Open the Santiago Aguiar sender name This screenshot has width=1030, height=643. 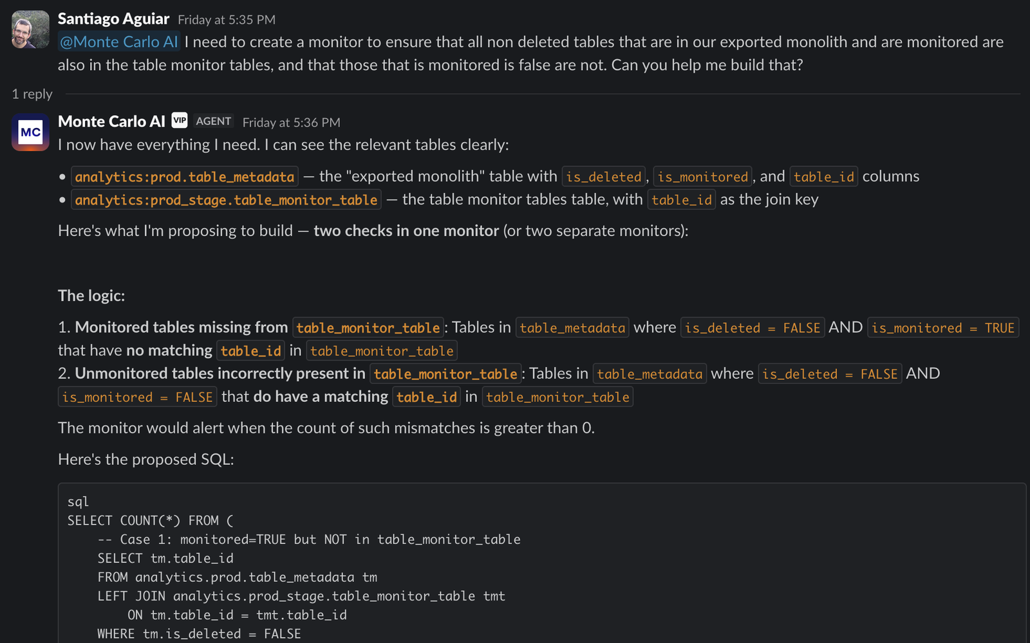(x=113, y=19)
